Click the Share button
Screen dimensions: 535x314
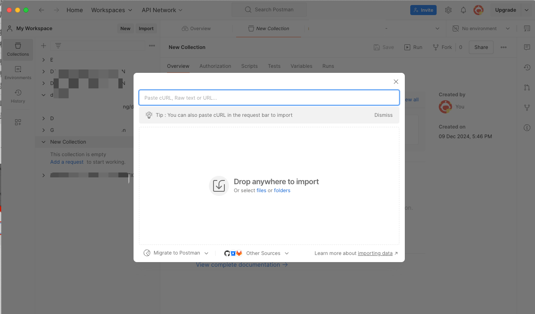481,47
